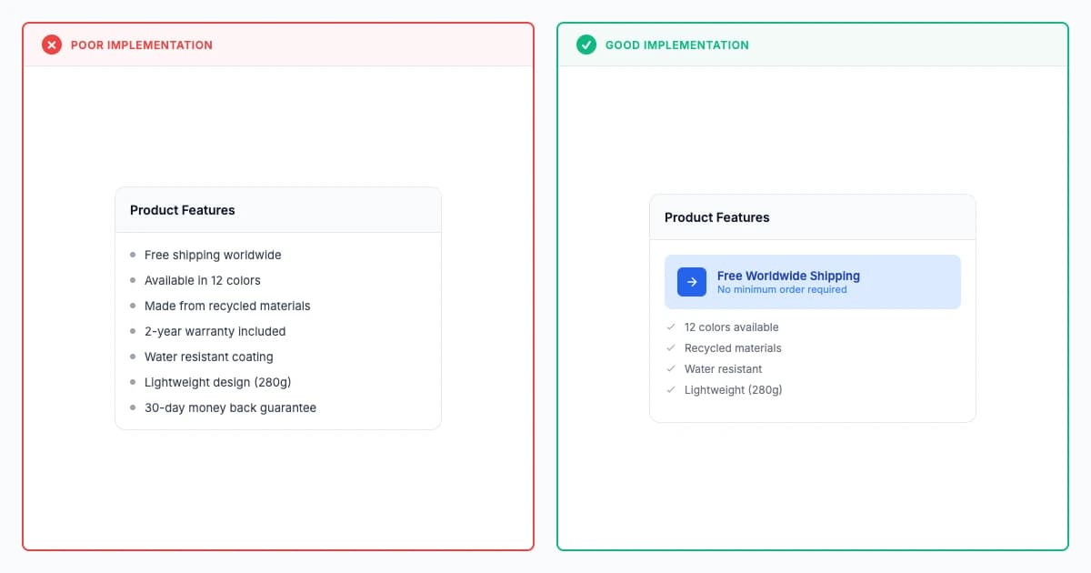Click the green checkmark icon beside Good Implementation

pyautogui.click(x=586, y=45)
